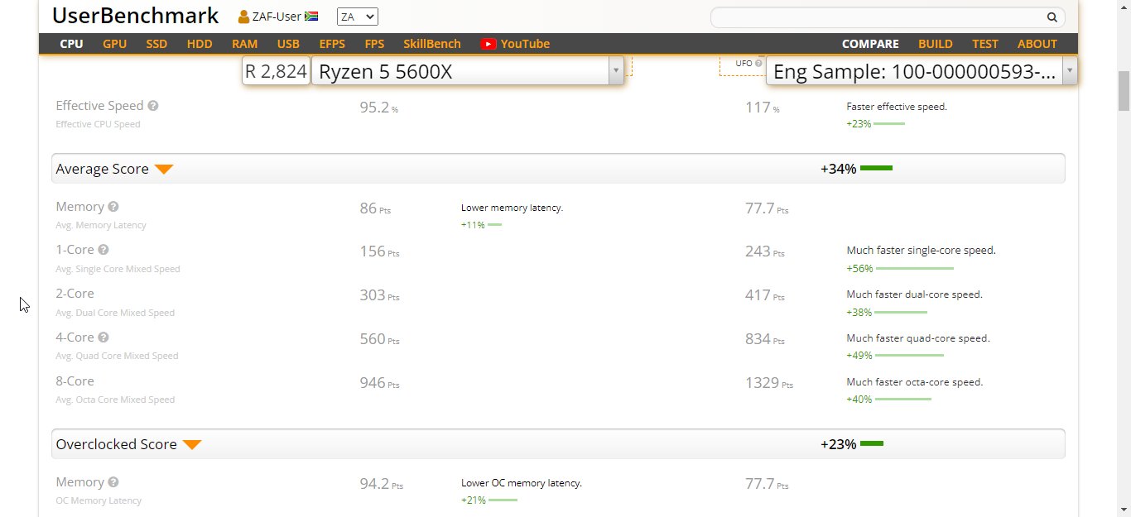Select the GPU menu tab

point(115,44)
